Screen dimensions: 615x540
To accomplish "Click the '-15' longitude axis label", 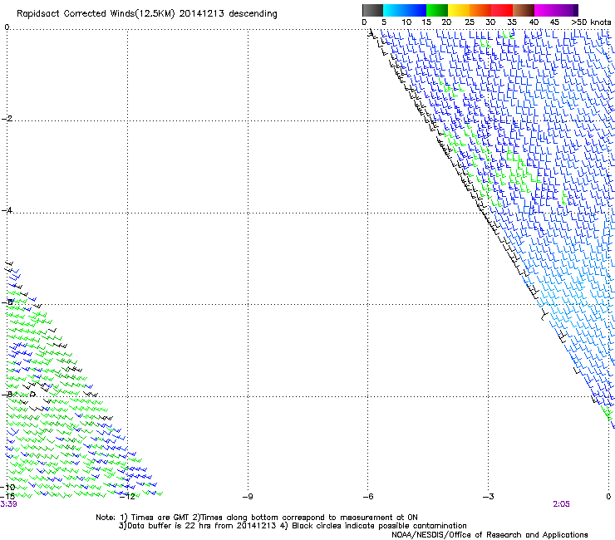I will 7,497.
